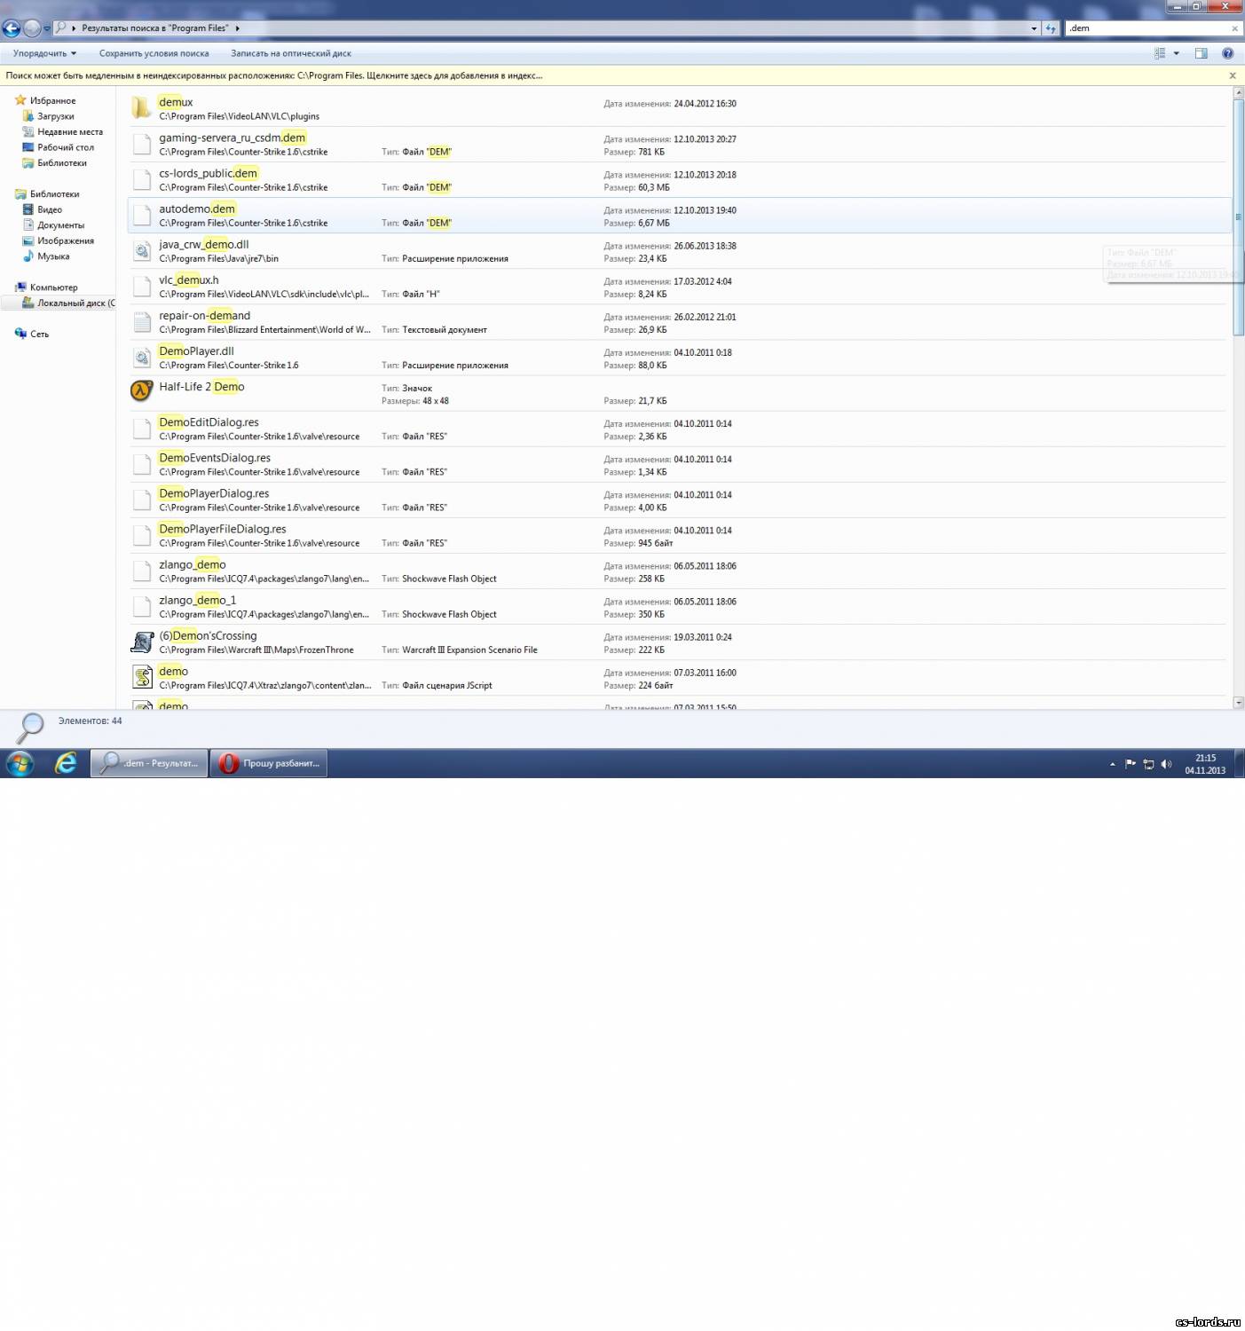Change the view using the view icon

coord(1160,53)
